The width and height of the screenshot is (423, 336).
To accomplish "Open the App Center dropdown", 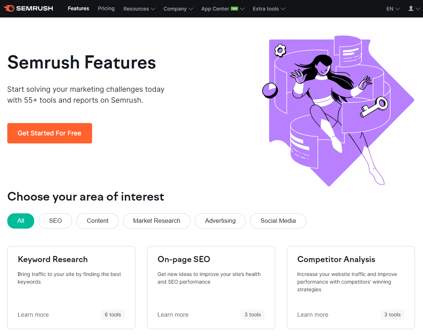I will (x=222, y=9).
